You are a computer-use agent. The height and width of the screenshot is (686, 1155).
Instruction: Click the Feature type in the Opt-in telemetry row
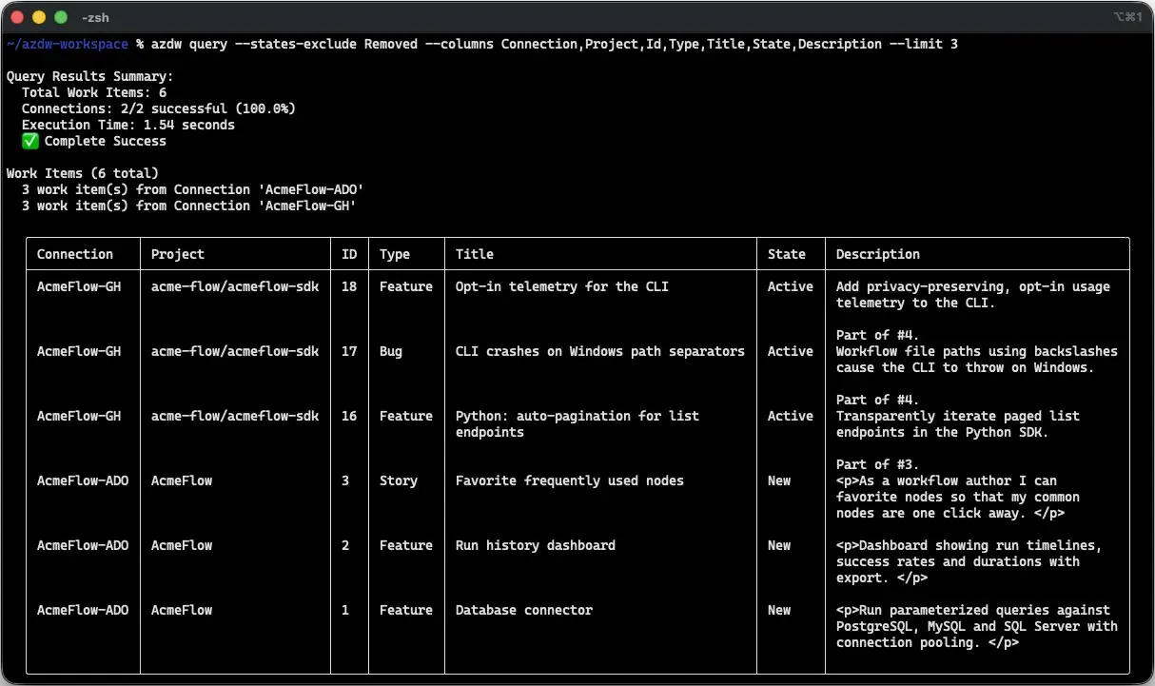point(406,286)
